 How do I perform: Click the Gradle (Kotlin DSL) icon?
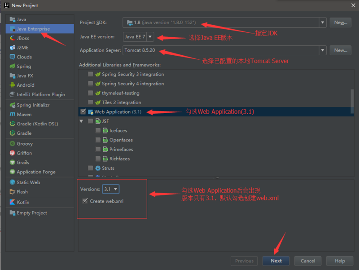pos(13,124)
